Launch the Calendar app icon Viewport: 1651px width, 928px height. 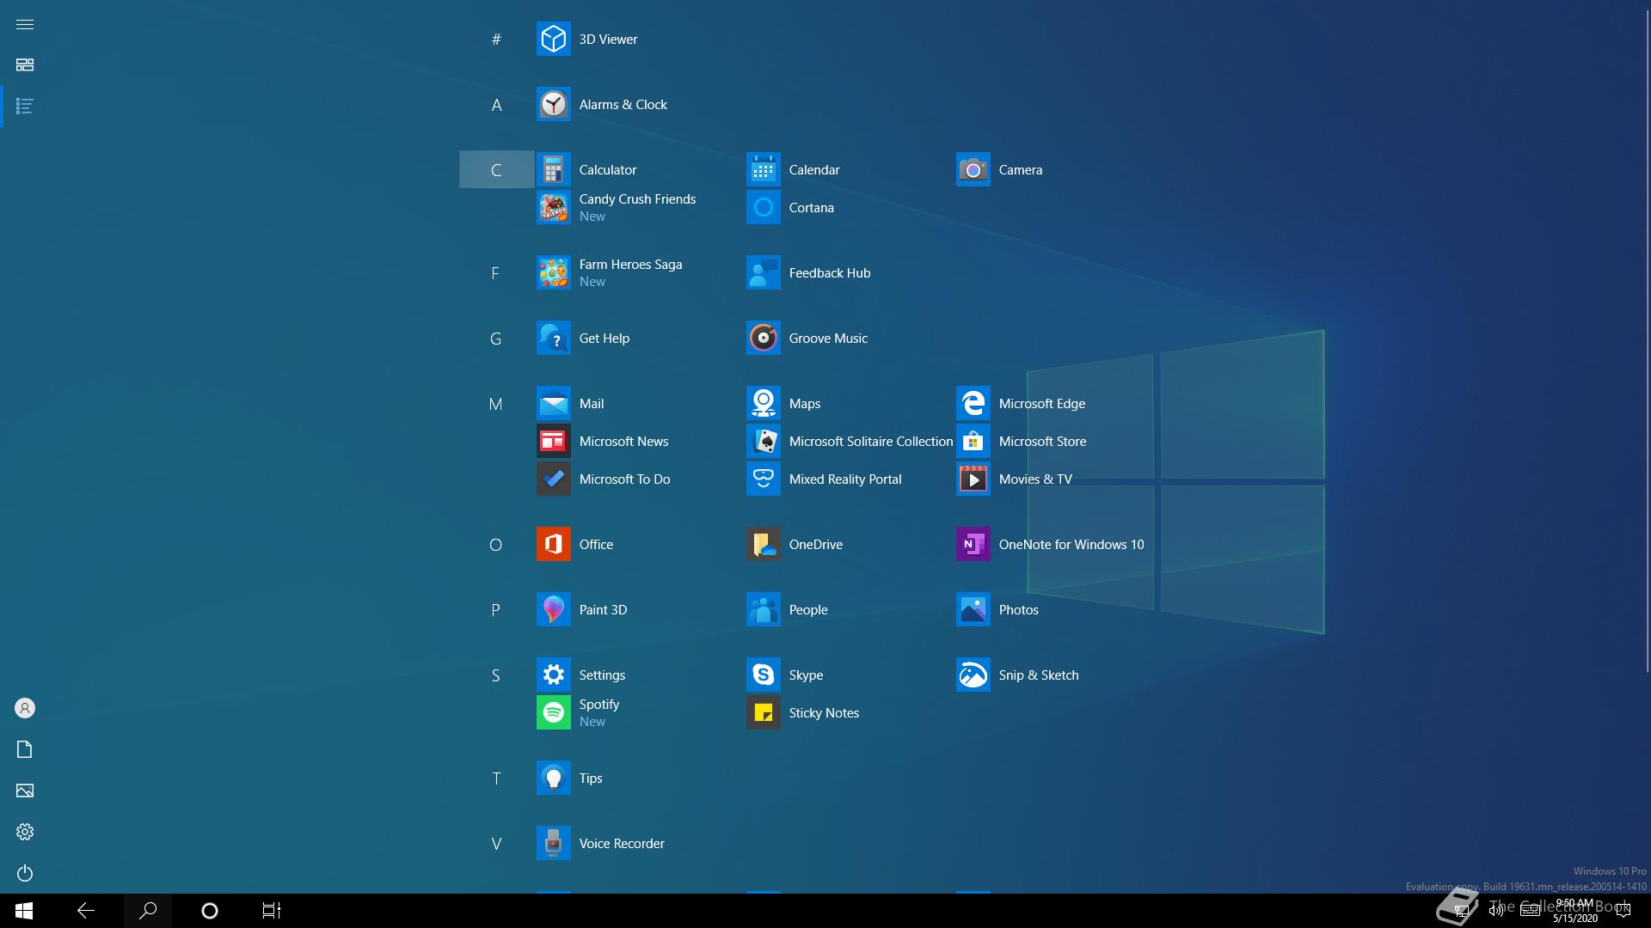point(763,169)
